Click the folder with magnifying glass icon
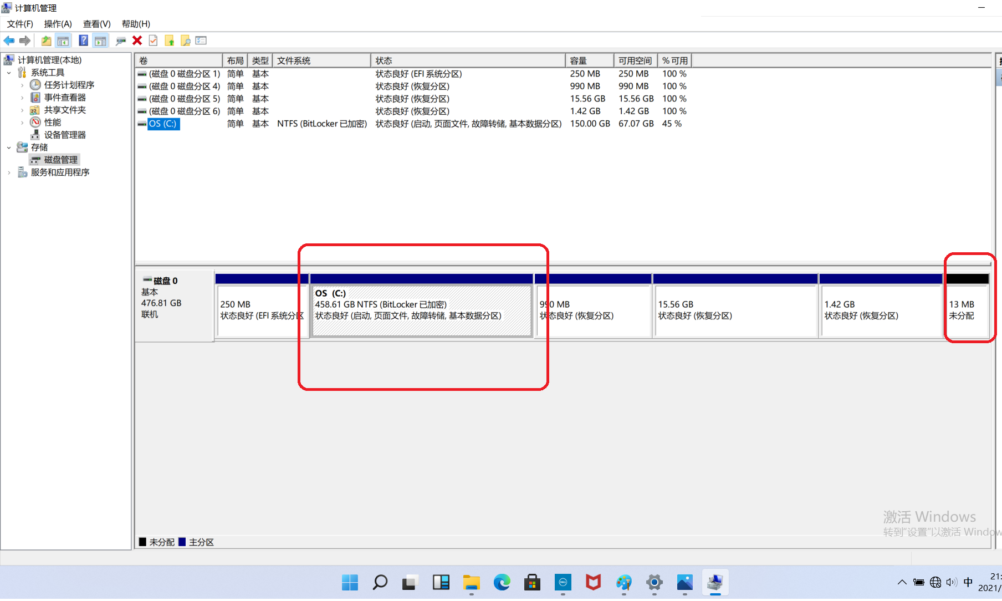The height and width of the screenshot is (601, 1002). 186,40
